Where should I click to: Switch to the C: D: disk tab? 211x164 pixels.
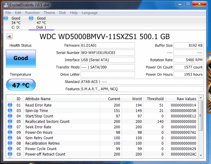[16, 23]
